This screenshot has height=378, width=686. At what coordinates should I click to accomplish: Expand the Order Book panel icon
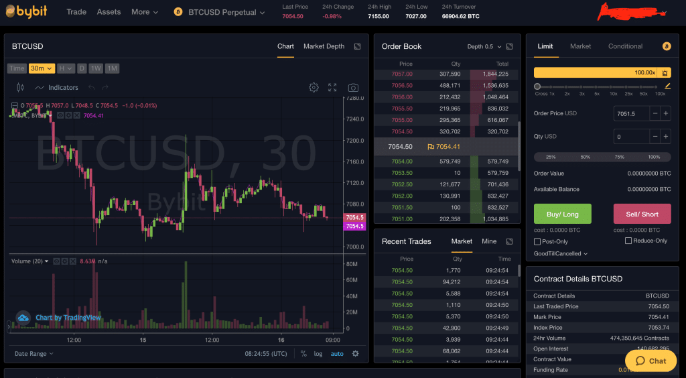click(509, 47)
